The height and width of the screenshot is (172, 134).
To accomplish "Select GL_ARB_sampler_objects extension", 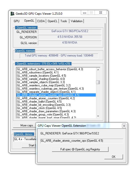I will coord(56,82).
